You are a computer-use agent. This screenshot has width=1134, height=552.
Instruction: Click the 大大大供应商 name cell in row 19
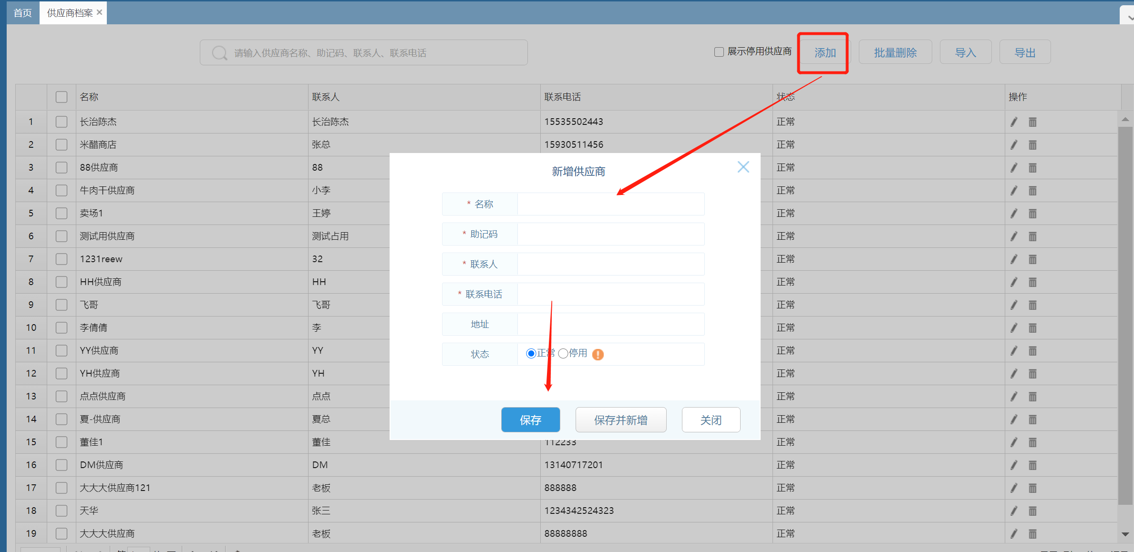coord(192,534)
